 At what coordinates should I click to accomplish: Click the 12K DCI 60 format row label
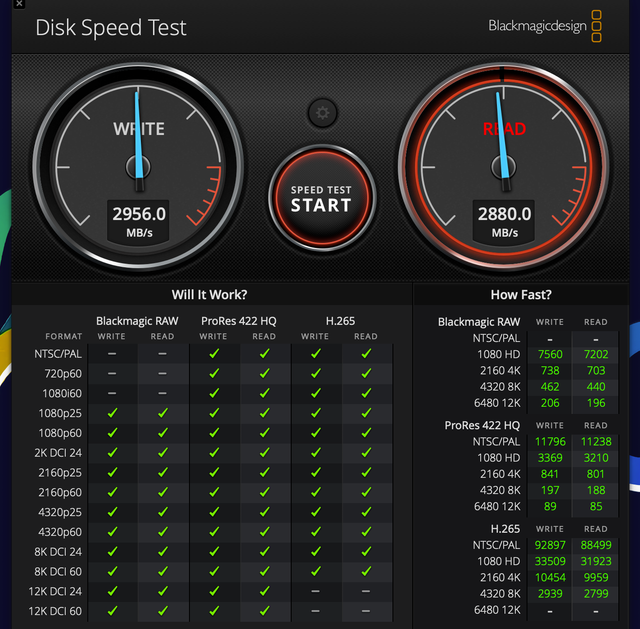[x=55, y=611]
